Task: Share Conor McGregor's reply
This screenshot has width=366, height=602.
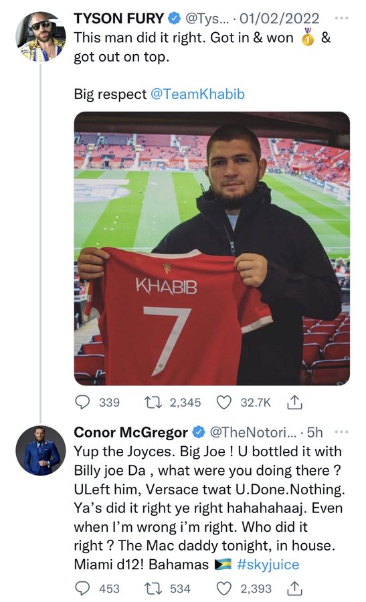Action: click(x=294, y=588)
